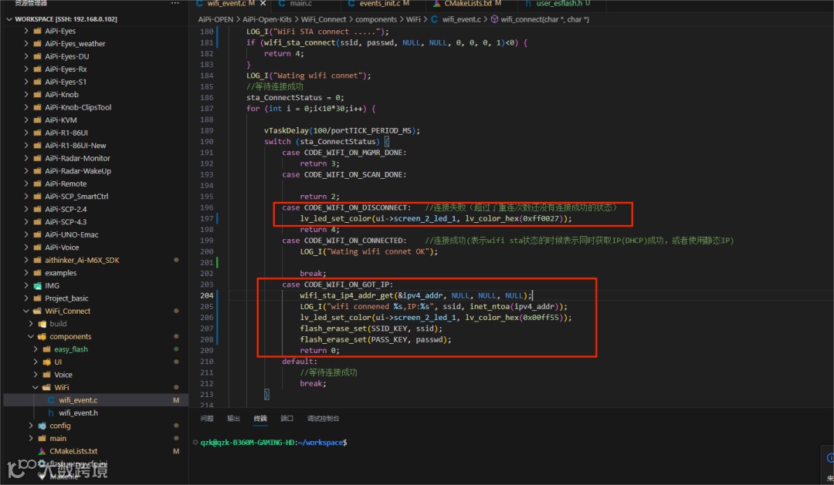The height and width of the screenshot is (485, 834).
Task: Open the 输出 panel tab
Action: pos(233,419)
